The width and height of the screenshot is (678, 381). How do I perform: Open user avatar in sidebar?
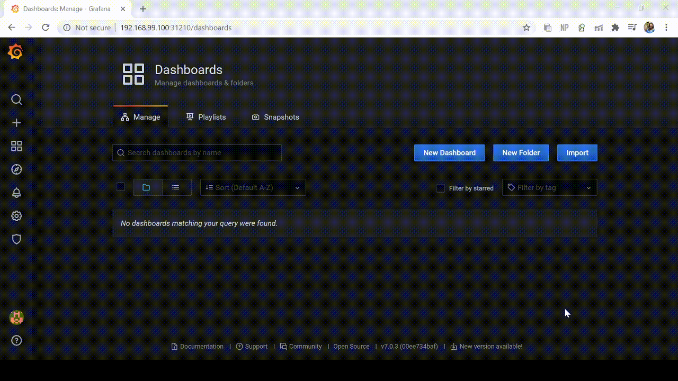[x=16, y=317]
